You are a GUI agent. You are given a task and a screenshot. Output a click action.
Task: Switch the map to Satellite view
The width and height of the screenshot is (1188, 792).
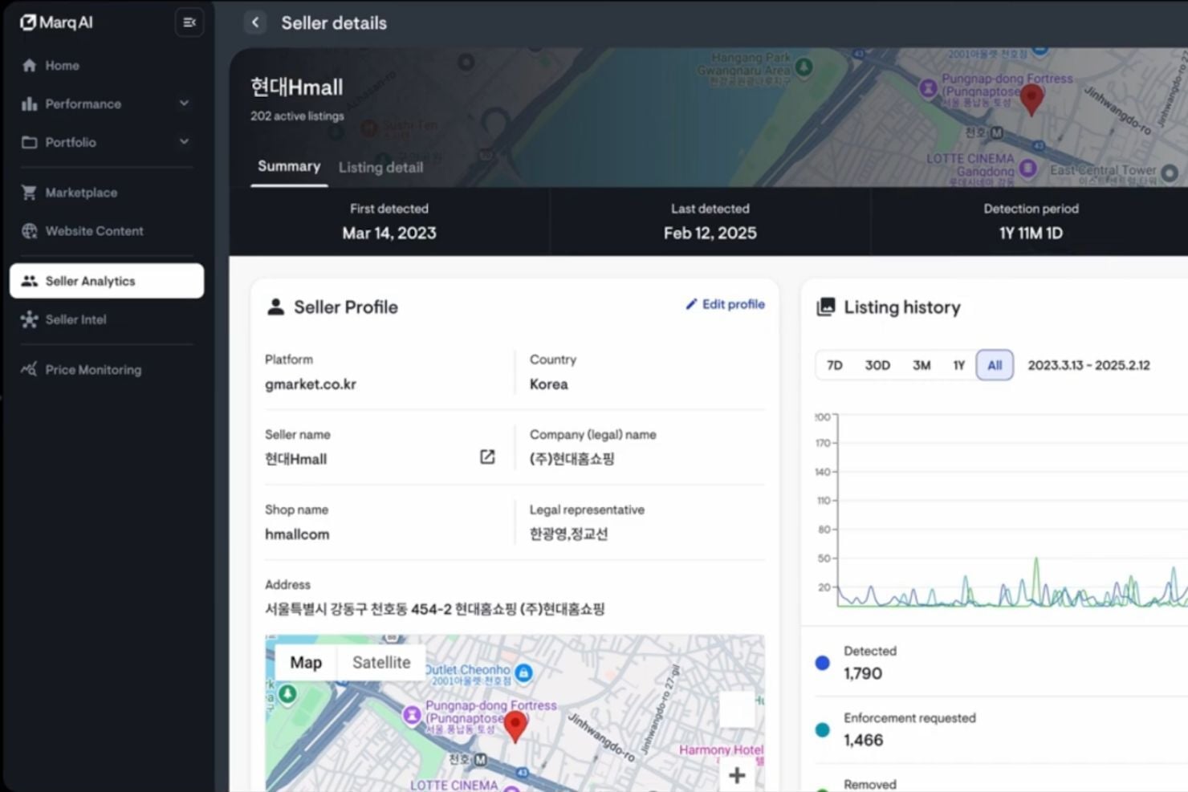pyautogui.click(x=380, y=662)
